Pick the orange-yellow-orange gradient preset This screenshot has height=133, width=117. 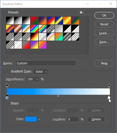pyautogui.click(x=67, y=21)
